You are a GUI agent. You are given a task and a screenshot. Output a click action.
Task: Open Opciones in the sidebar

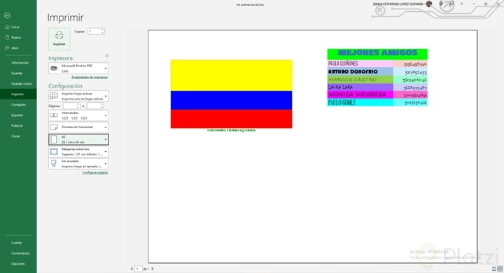point(18,264)
